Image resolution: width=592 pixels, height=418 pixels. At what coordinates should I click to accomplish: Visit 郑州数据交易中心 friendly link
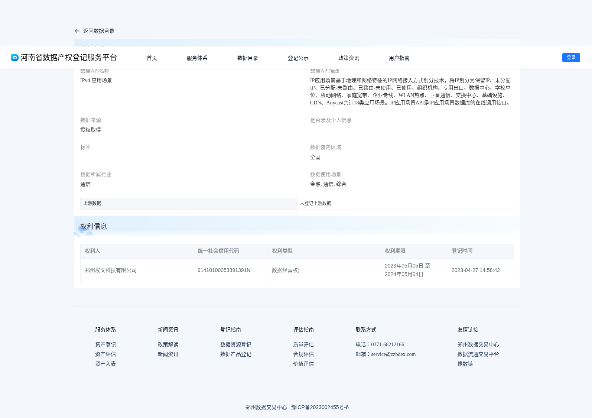pyautogui.click(x=478, y=345)
